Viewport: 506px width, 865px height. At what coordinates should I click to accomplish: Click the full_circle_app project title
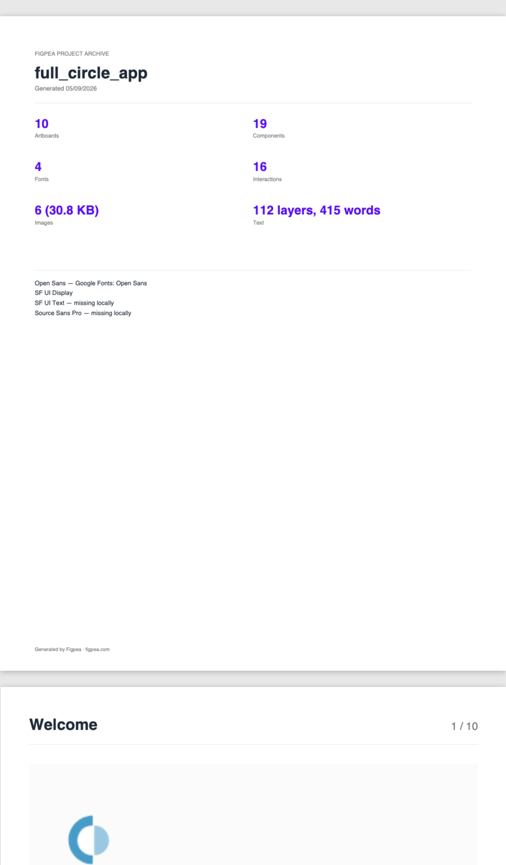(91, 73)
